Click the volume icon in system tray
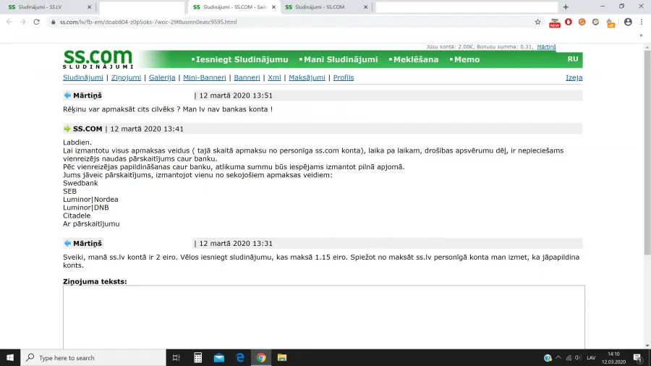Image resolution: width=651 pixels, height=366 pixels. pos(579,358)
